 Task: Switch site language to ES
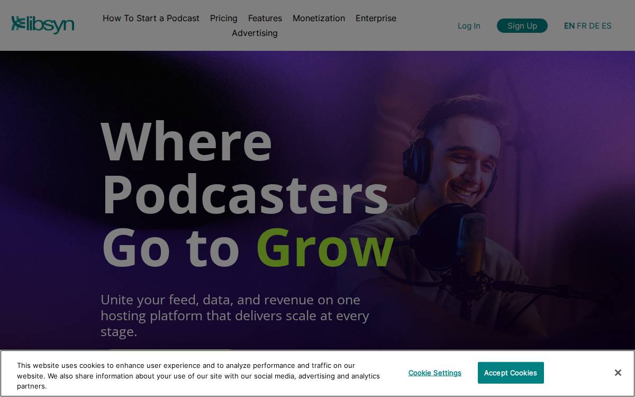[606, 25]
